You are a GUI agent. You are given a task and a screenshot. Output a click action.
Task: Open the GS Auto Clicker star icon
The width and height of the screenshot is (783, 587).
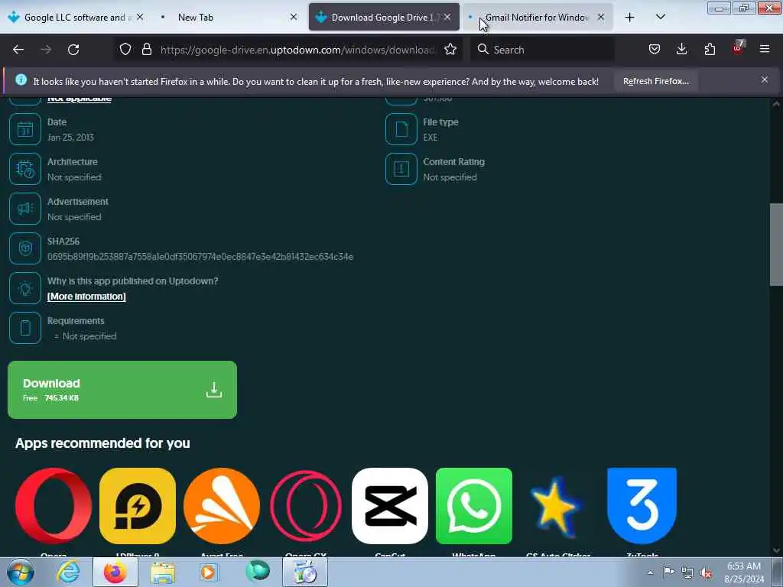(558, 506)
